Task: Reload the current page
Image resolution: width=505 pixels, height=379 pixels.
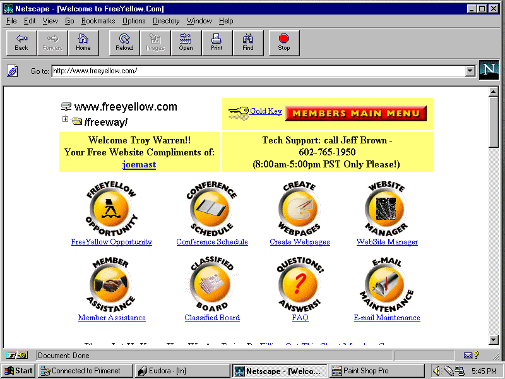Action: [124, 43]
